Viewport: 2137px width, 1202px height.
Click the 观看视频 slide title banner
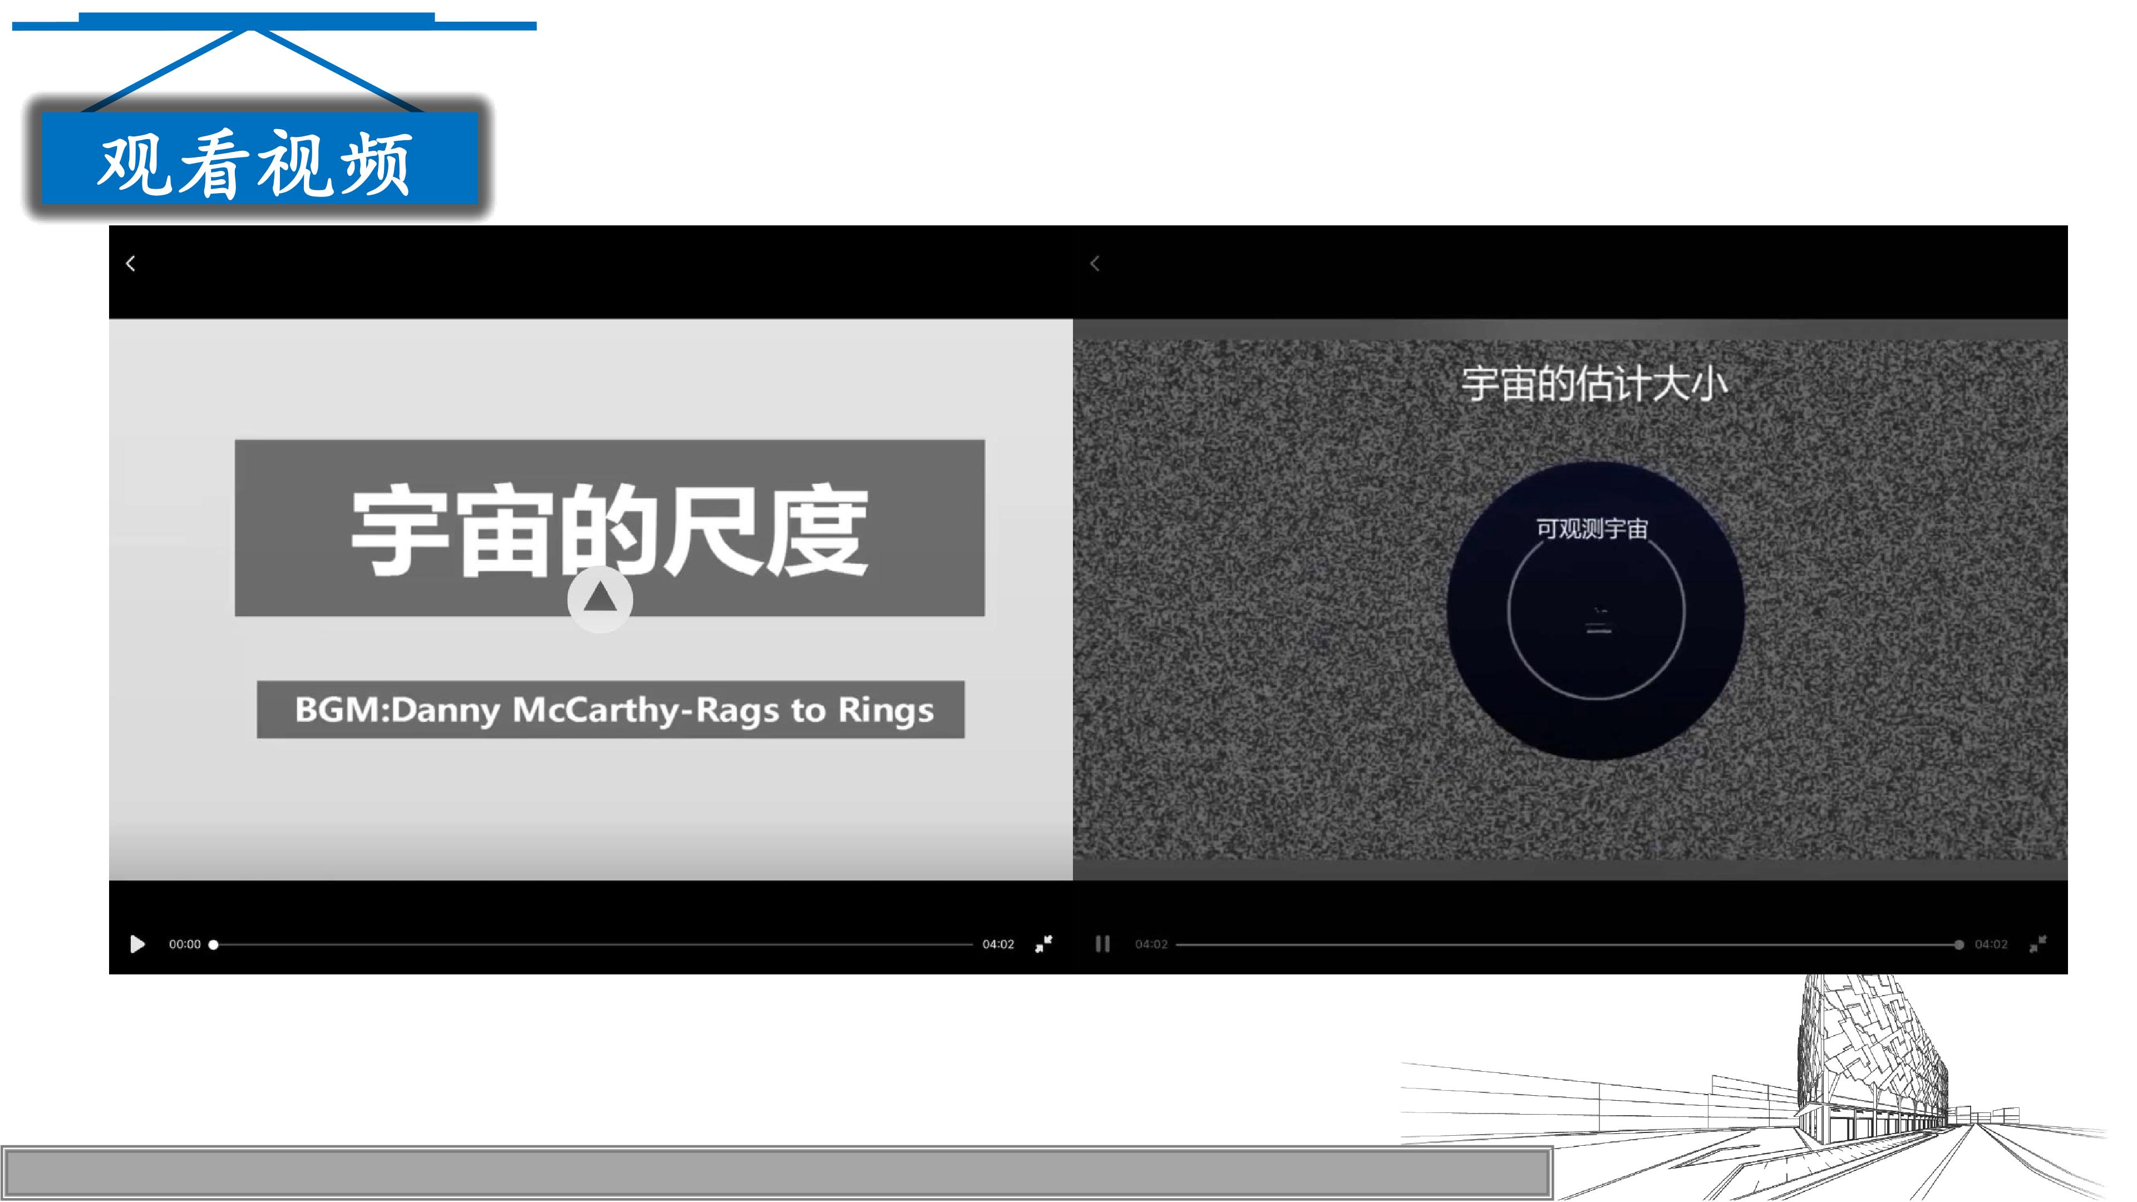pos(260,159)
